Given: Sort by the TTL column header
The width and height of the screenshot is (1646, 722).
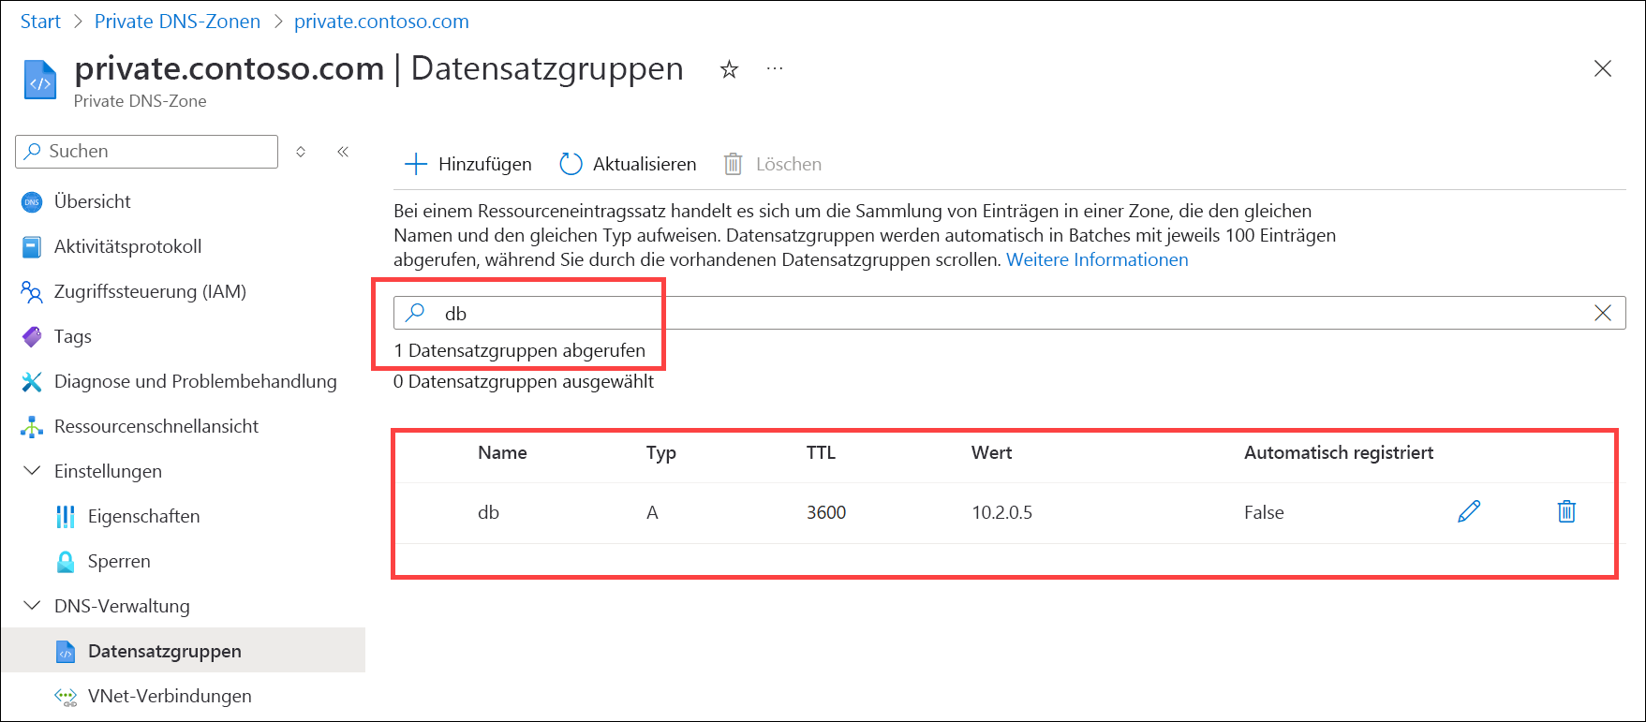Looking at the screenshot, I should 821,452.
